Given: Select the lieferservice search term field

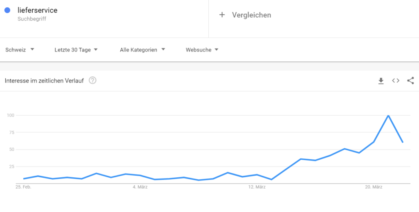Looking at the screenshot, I should [38, 11].
